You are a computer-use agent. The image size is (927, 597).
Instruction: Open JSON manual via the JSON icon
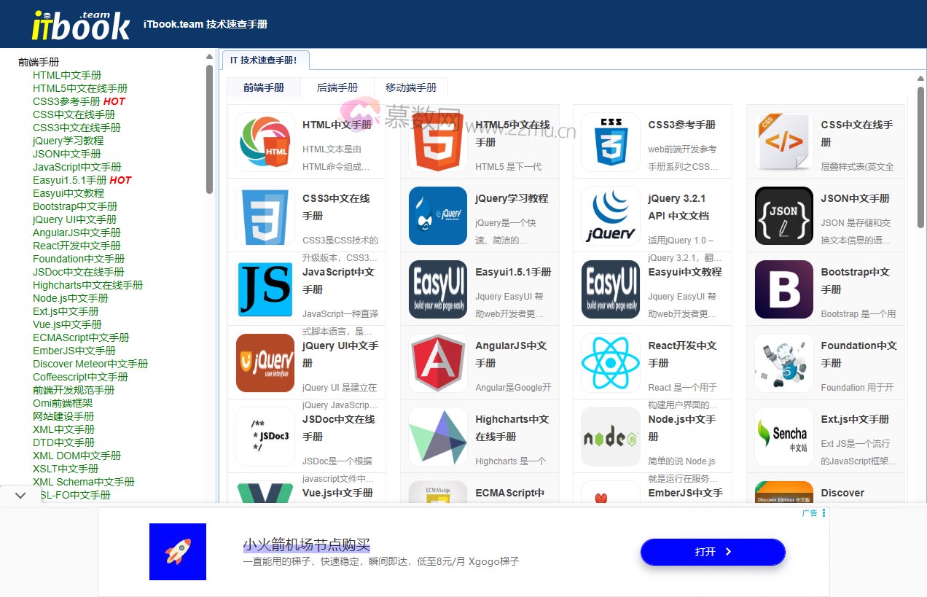click(x=782, y=215)
